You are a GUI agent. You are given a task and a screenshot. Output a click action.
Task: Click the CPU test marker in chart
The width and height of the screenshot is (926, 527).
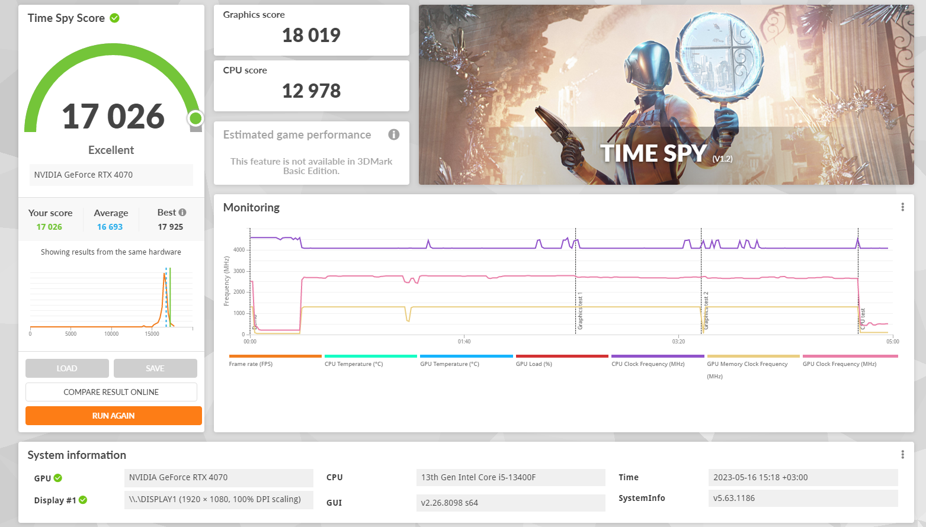point(863,319)
